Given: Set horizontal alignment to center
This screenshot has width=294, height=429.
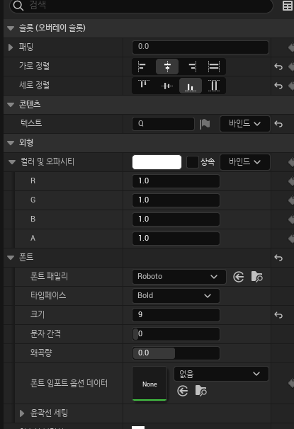Looking at the screenshot, I should pos(167,67).
